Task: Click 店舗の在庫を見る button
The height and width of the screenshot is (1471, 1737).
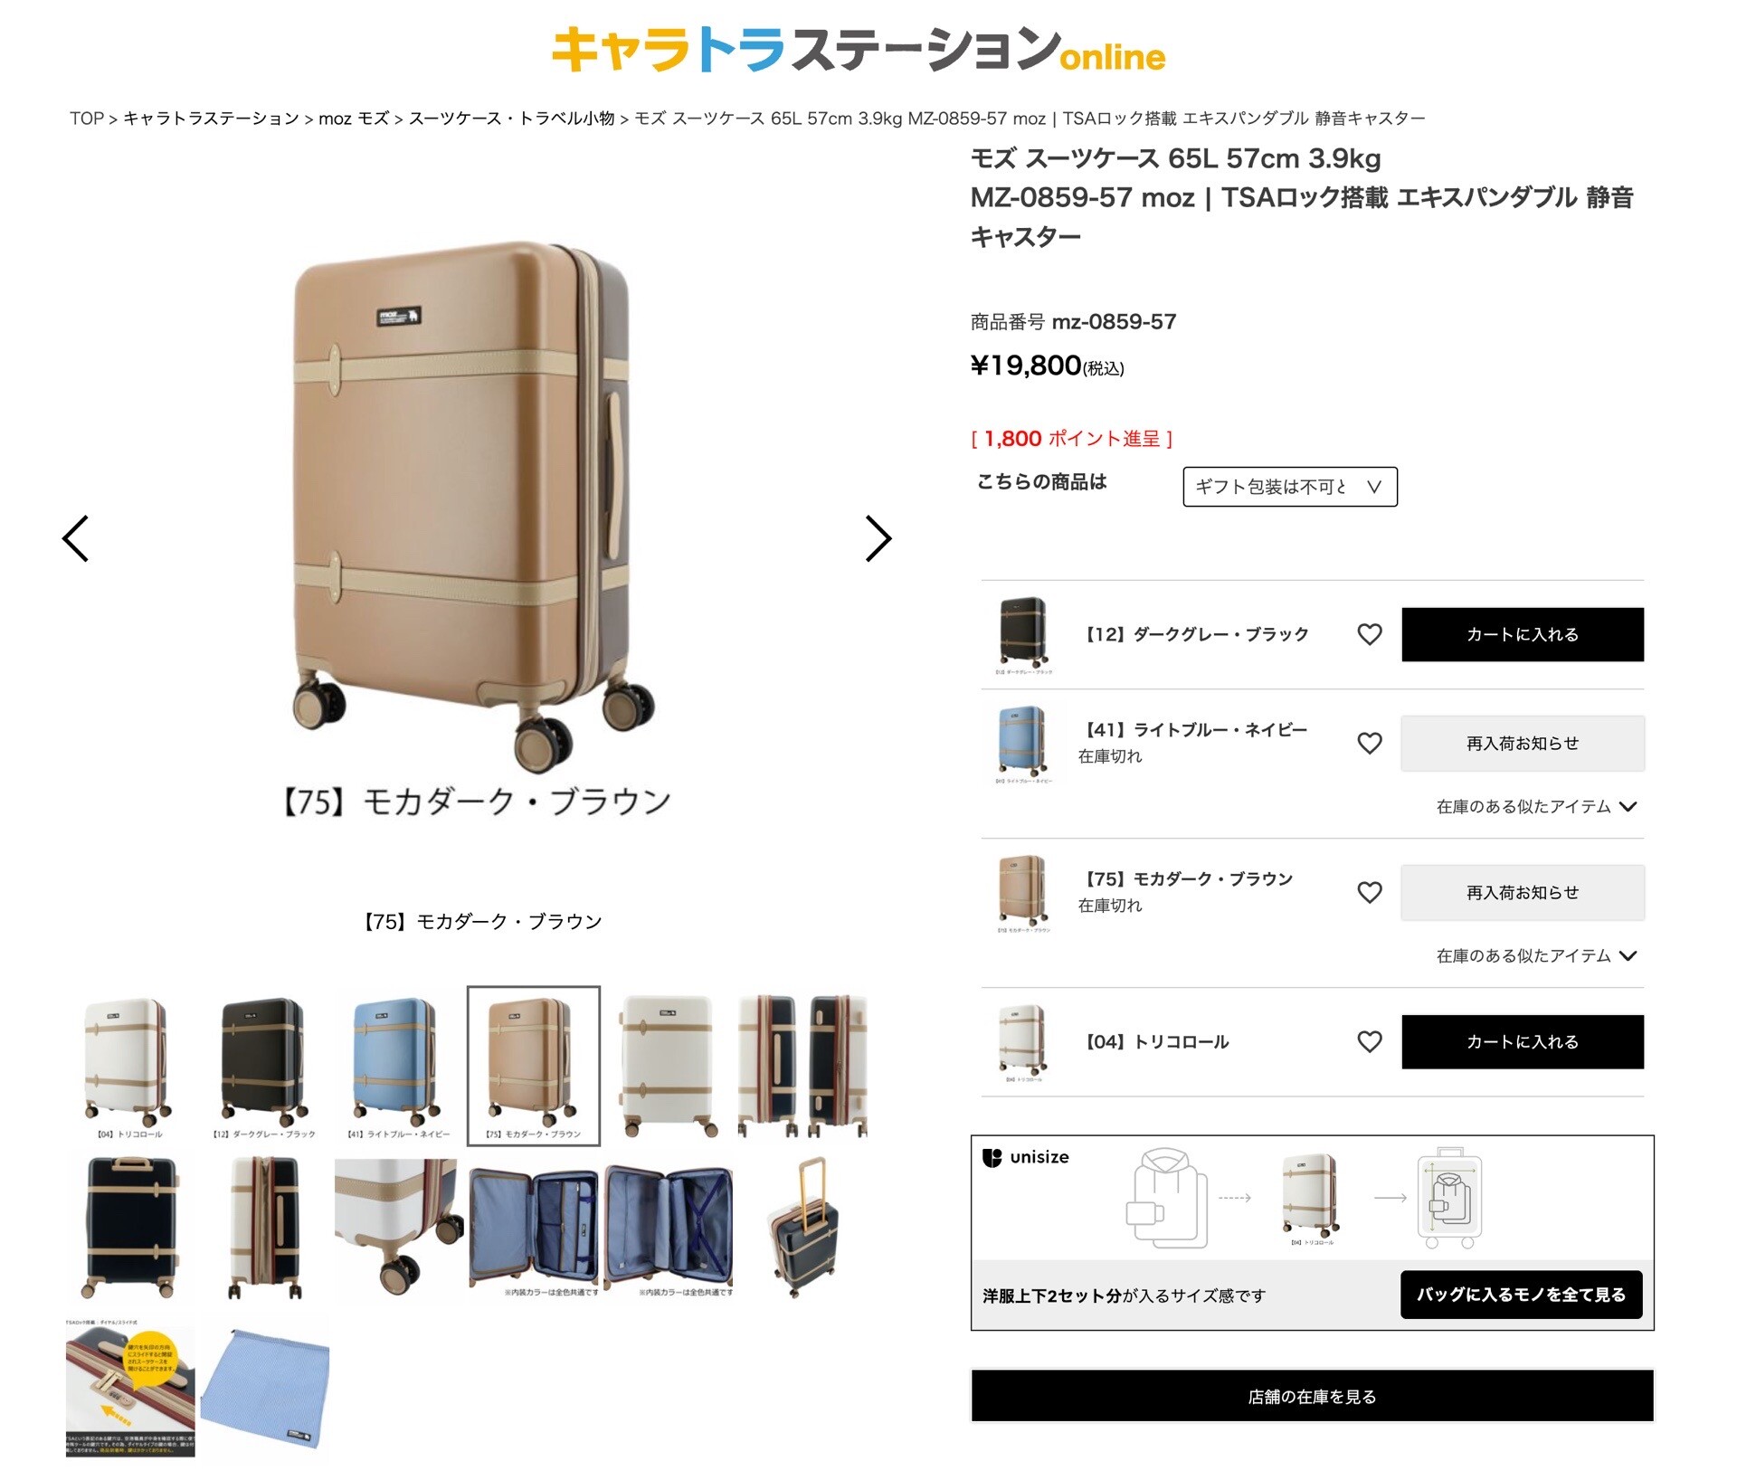Action: pos(1312,1396)
